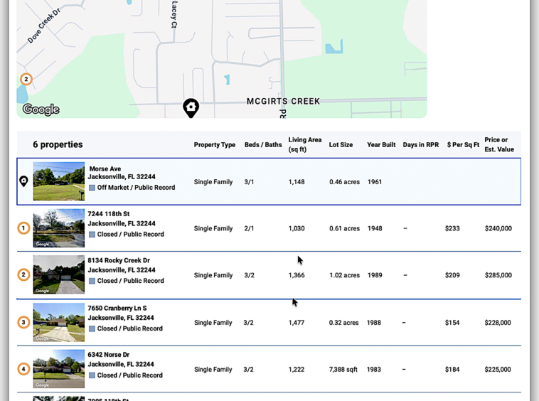Open the Morse Ave property photo
This screenshot has height=401, width=539.
(x=58, y=181)
